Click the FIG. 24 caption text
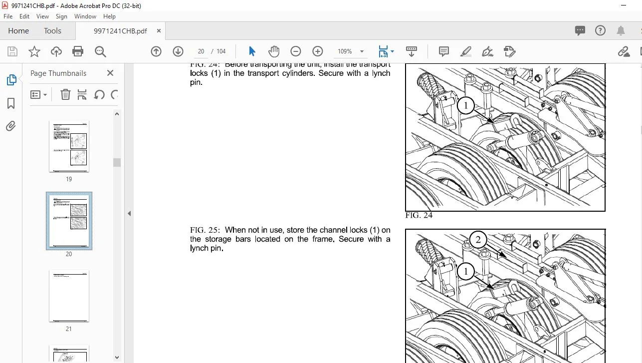 (x=419, y=215)
